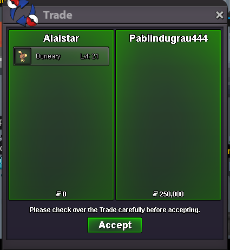
Task: Click the Trade swap Pokeball icon
Action: 23,12
